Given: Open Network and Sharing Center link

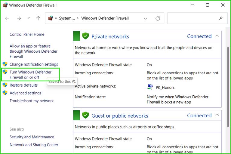Looking at the screenshot, I should click(34, 145).
